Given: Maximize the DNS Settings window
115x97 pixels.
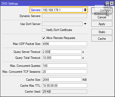Looking at the screenshot, I should [107, 3].
